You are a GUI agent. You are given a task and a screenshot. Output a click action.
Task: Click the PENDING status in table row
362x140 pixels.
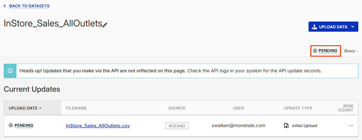24,125
